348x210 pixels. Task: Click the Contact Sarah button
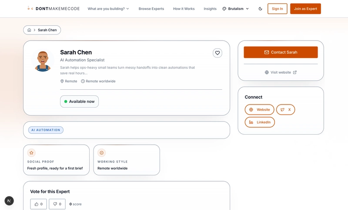281,52
